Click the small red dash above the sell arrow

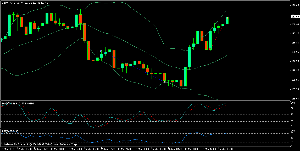pyautogui.click(x=210, y=18)
